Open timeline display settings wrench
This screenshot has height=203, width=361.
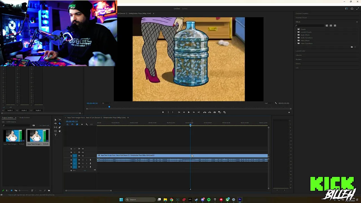(x=87, y=124)
